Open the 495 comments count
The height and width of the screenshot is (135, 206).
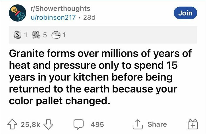[97, 124]
